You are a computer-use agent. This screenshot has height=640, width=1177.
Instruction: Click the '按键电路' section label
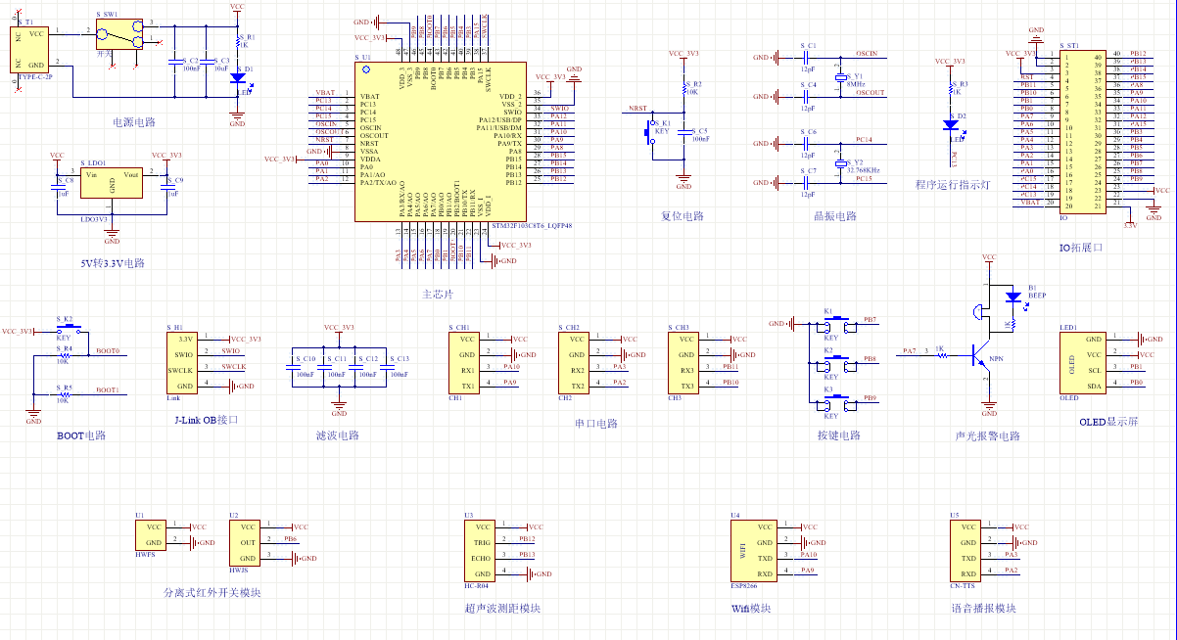click(x=839, y=435)
